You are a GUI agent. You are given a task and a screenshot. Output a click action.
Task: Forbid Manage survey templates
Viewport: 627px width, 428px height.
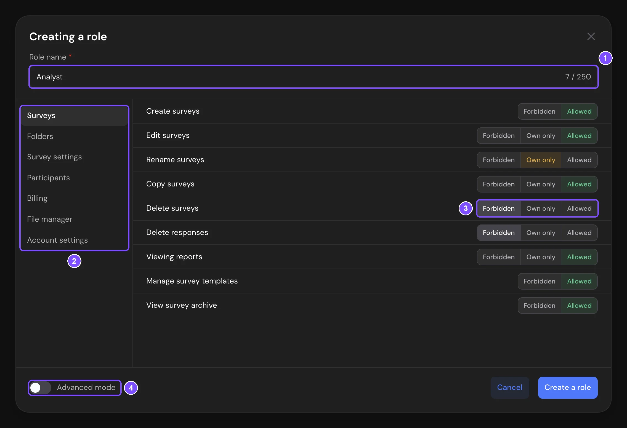(x=539, y=281)
